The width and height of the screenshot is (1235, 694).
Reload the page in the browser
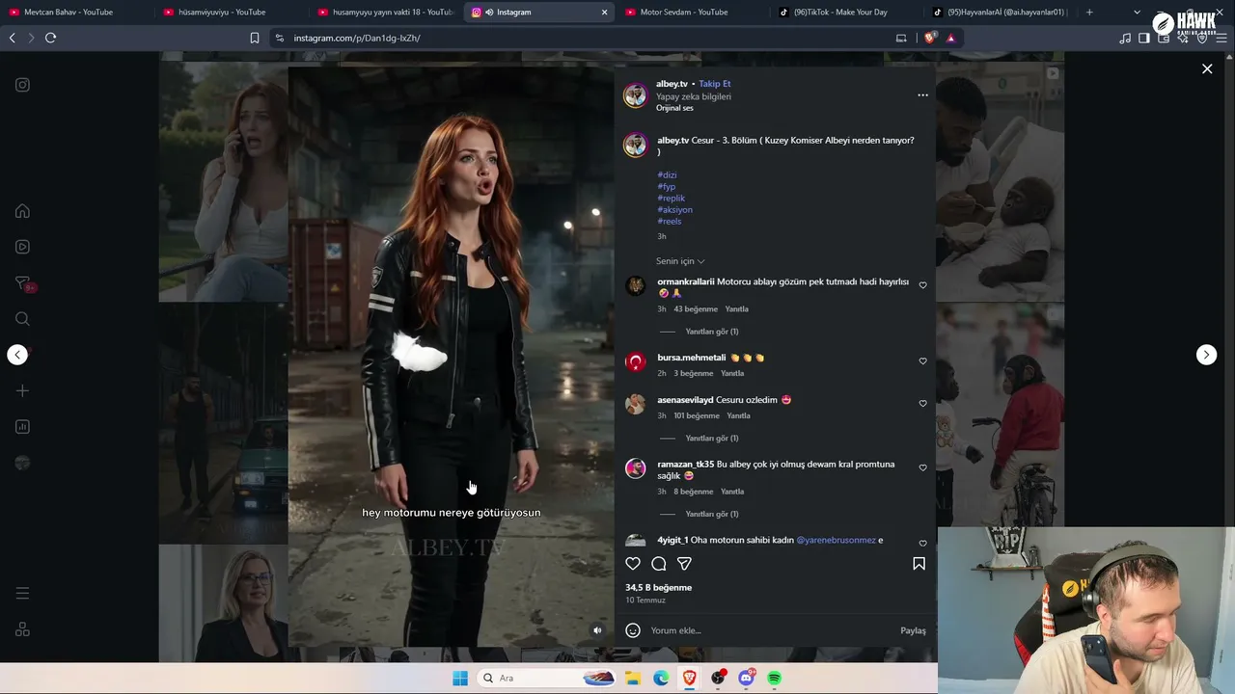pos(50,38)
